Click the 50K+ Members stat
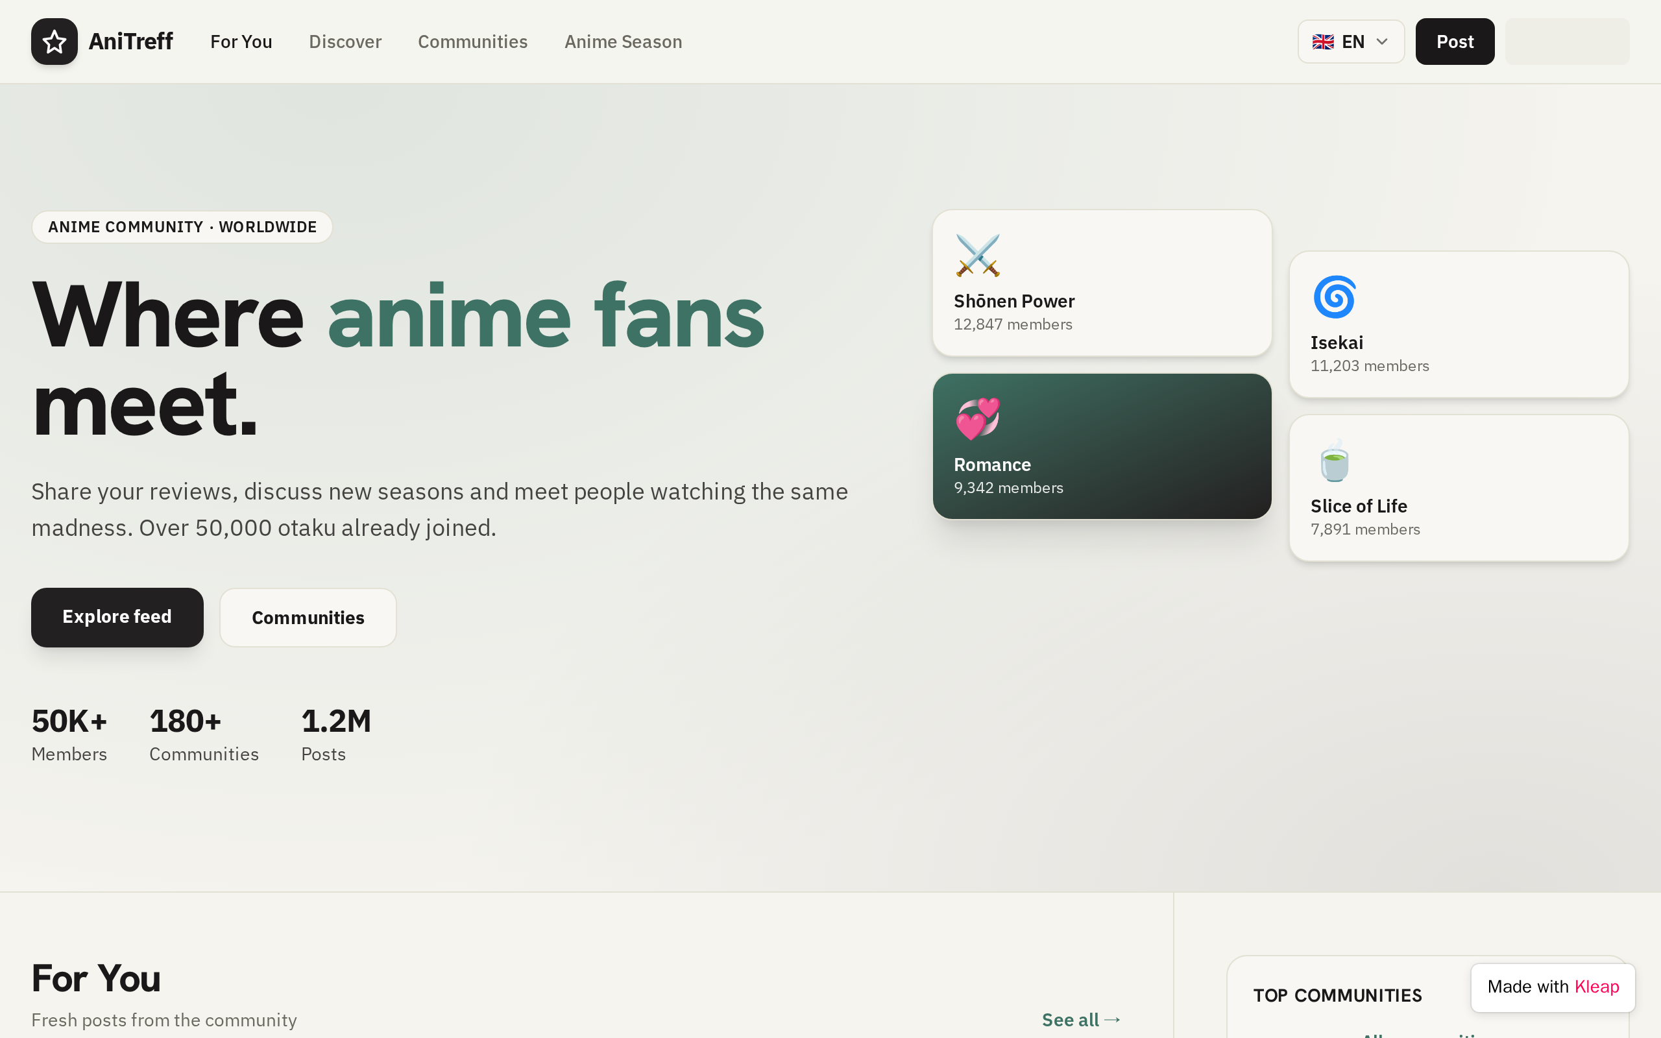 [69, 735]
